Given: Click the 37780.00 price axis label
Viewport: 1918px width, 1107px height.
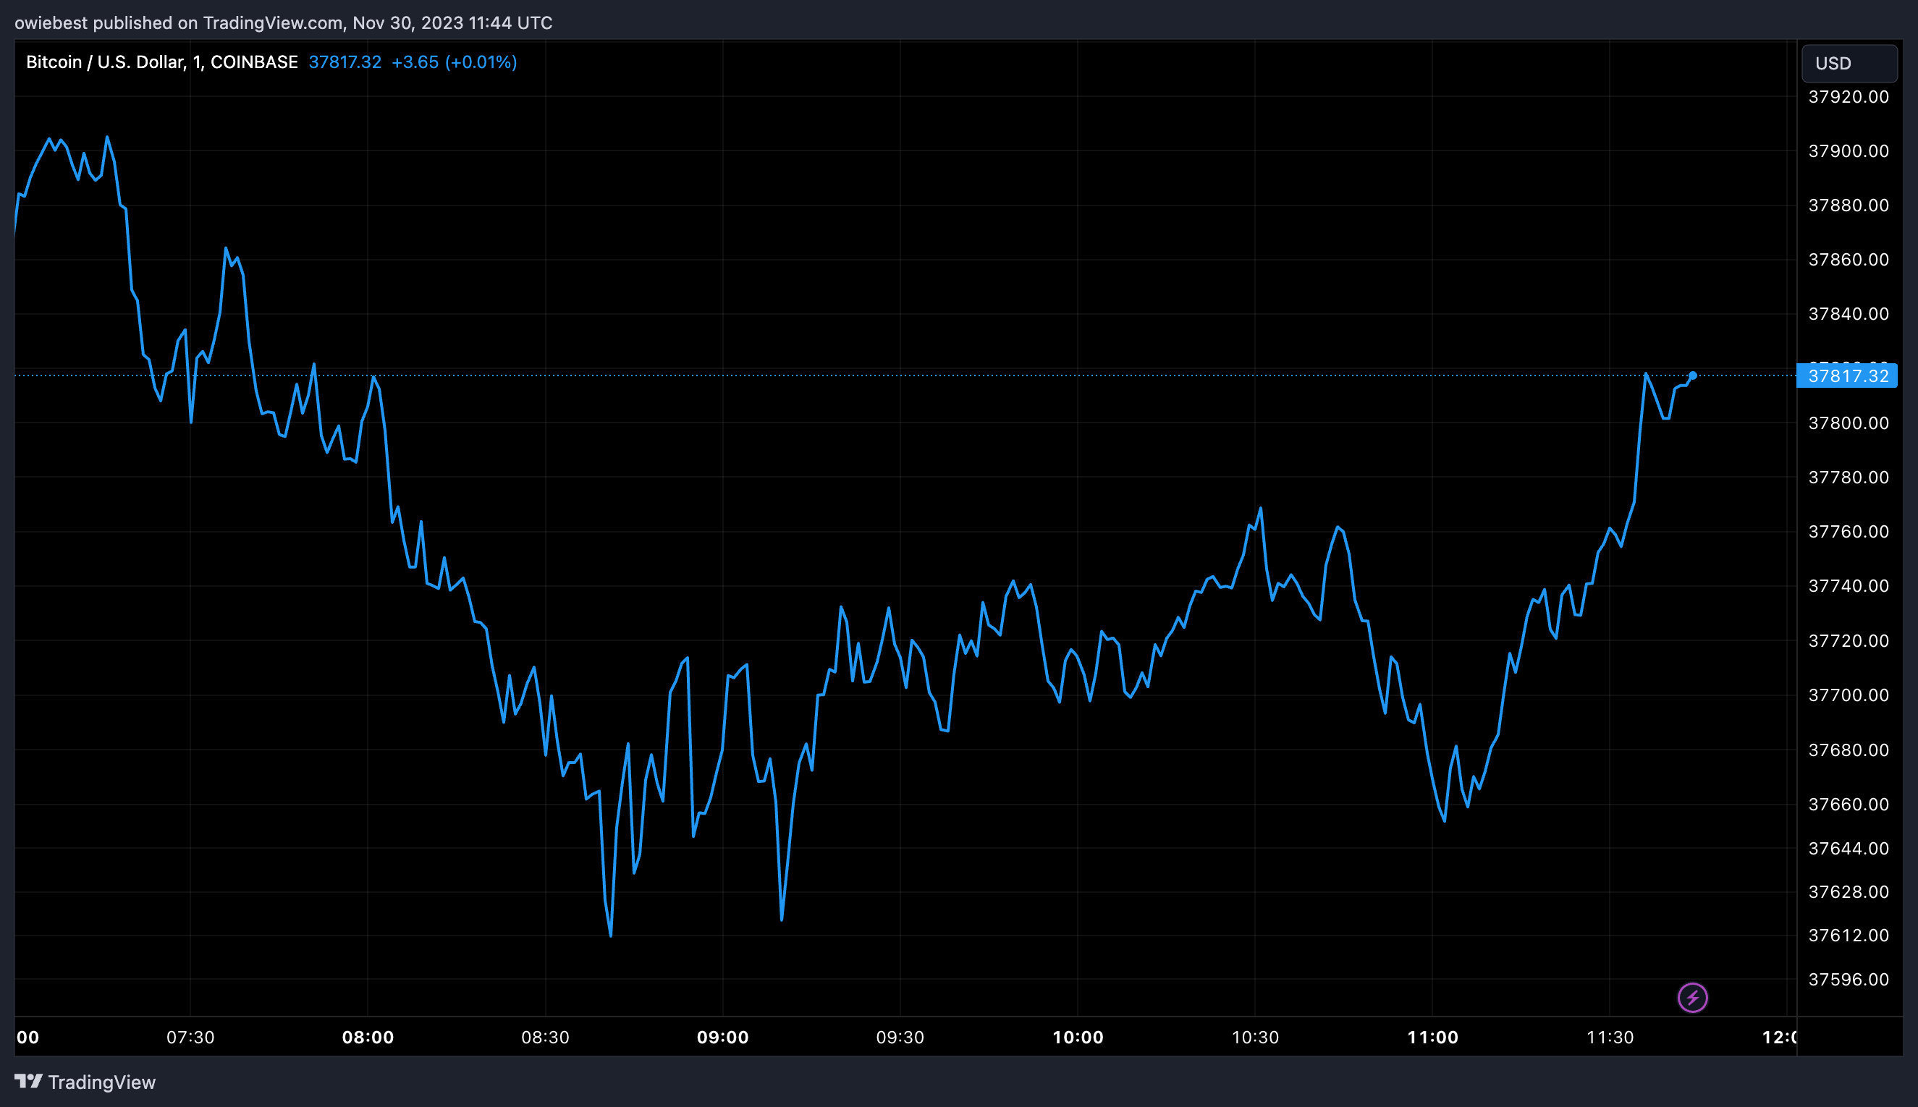Looking at the screenshot, I should coord(1848,478).
